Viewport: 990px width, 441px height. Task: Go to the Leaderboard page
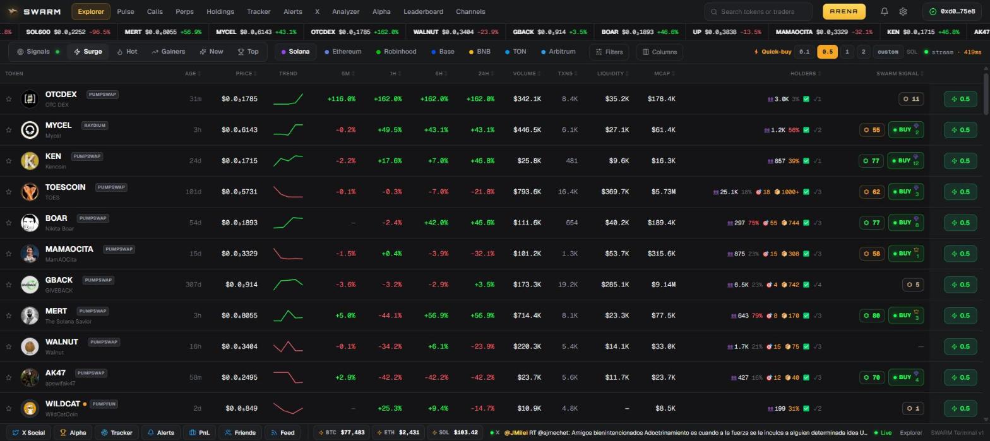(x=423, y=11)
